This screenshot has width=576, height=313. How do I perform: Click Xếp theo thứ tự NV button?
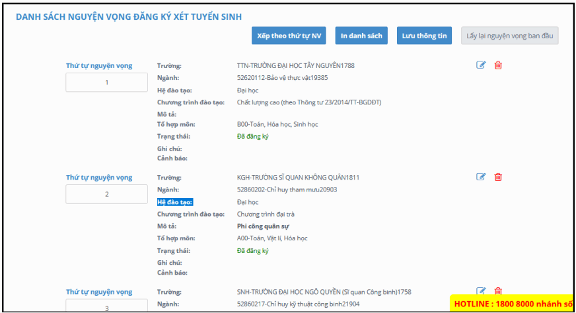(289, 36)
